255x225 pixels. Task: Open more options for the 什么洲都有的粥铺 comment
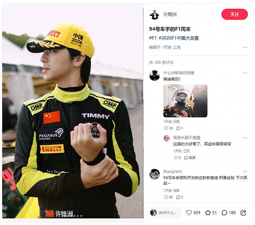pos(245,73)
